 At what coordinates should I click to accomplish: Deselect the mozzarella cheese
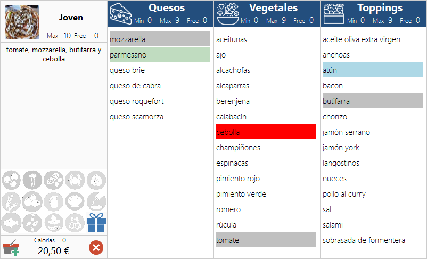click(x=159, y=39)
